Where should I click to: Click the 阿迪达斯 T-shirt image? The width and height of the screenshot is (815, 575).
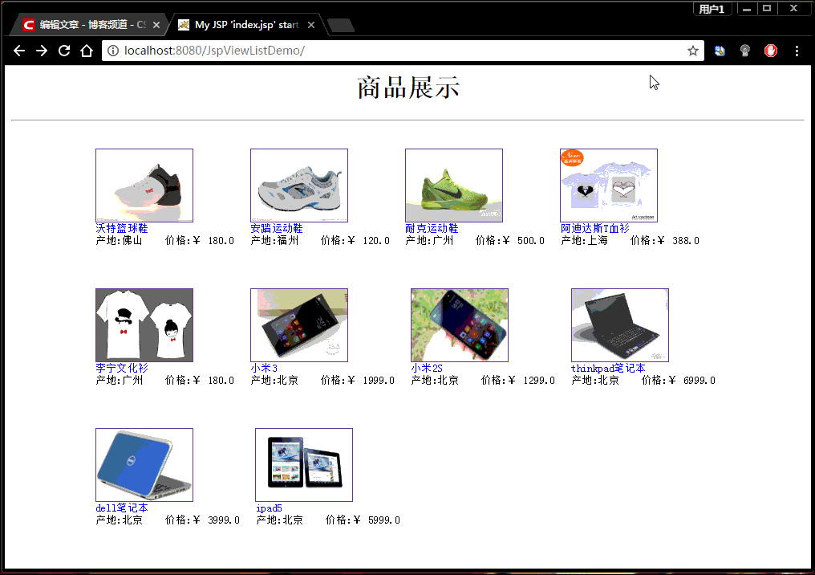pyautogui.click(x=609, y=186)
